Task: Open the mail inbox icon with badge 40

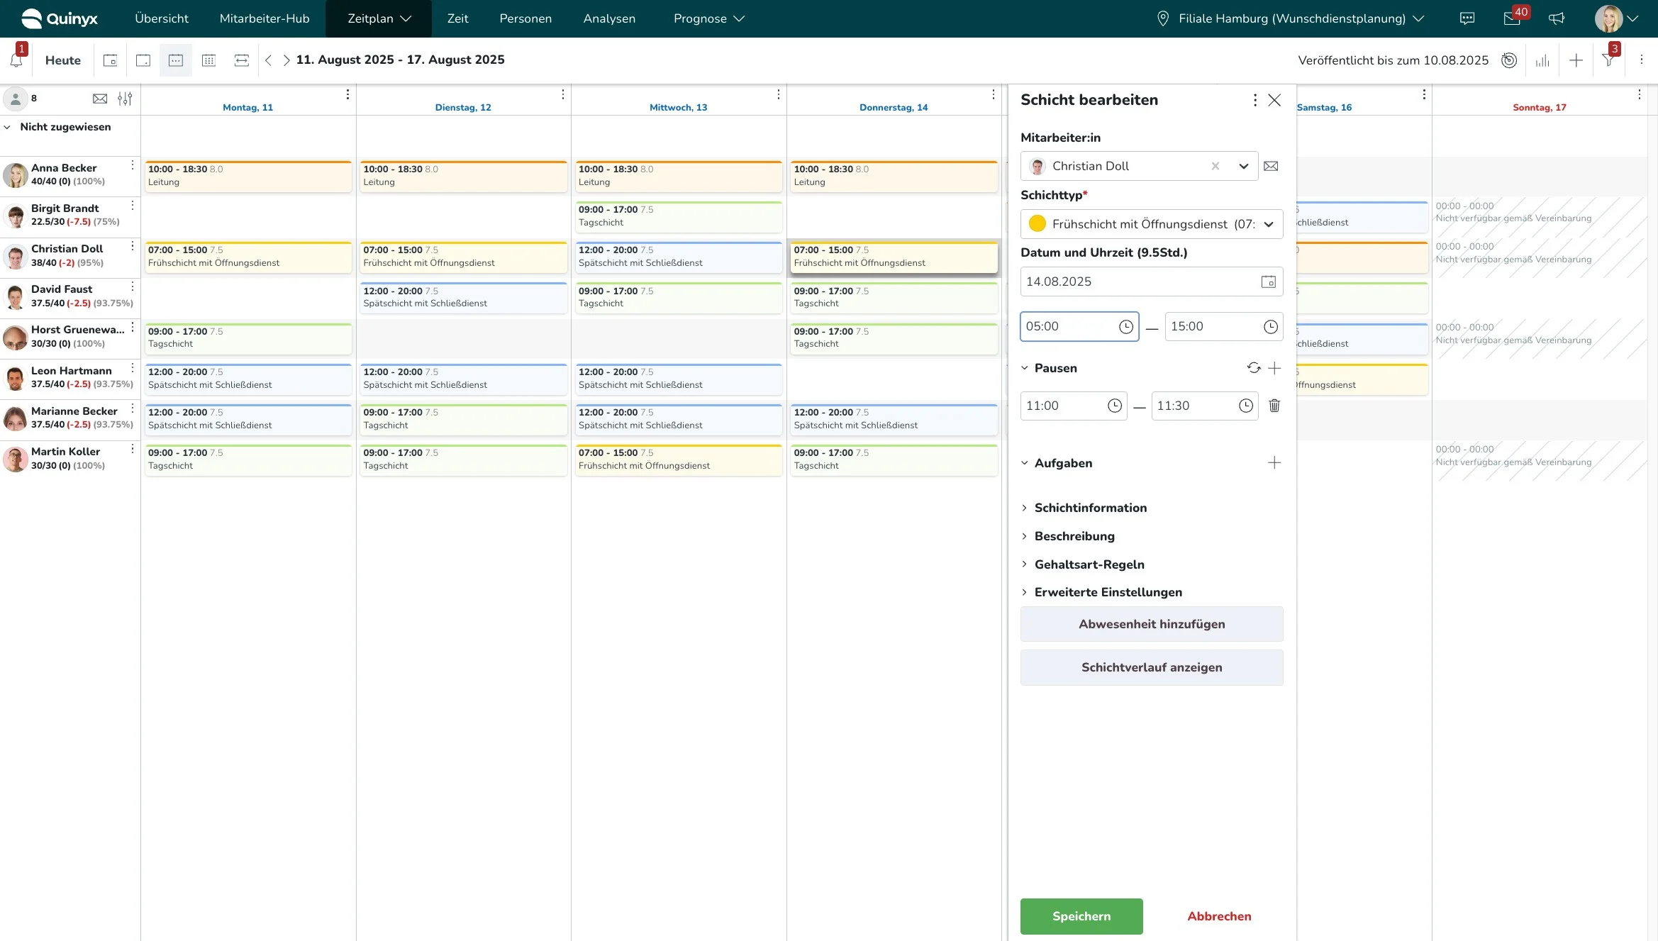Action: coord(1511,18)
